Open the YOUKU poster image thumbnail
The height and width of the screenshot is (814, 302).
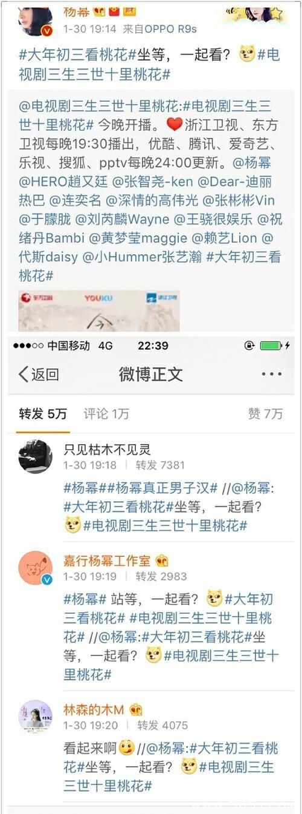(x=99, y=310)
